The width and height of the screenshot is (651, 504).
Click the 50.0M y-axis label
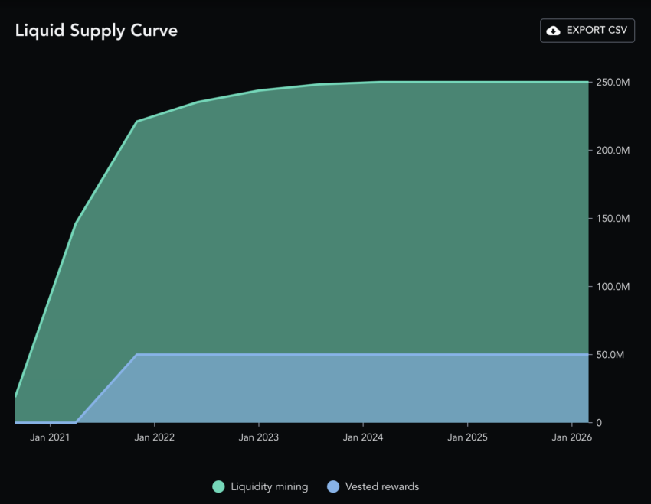pos(610,355)
